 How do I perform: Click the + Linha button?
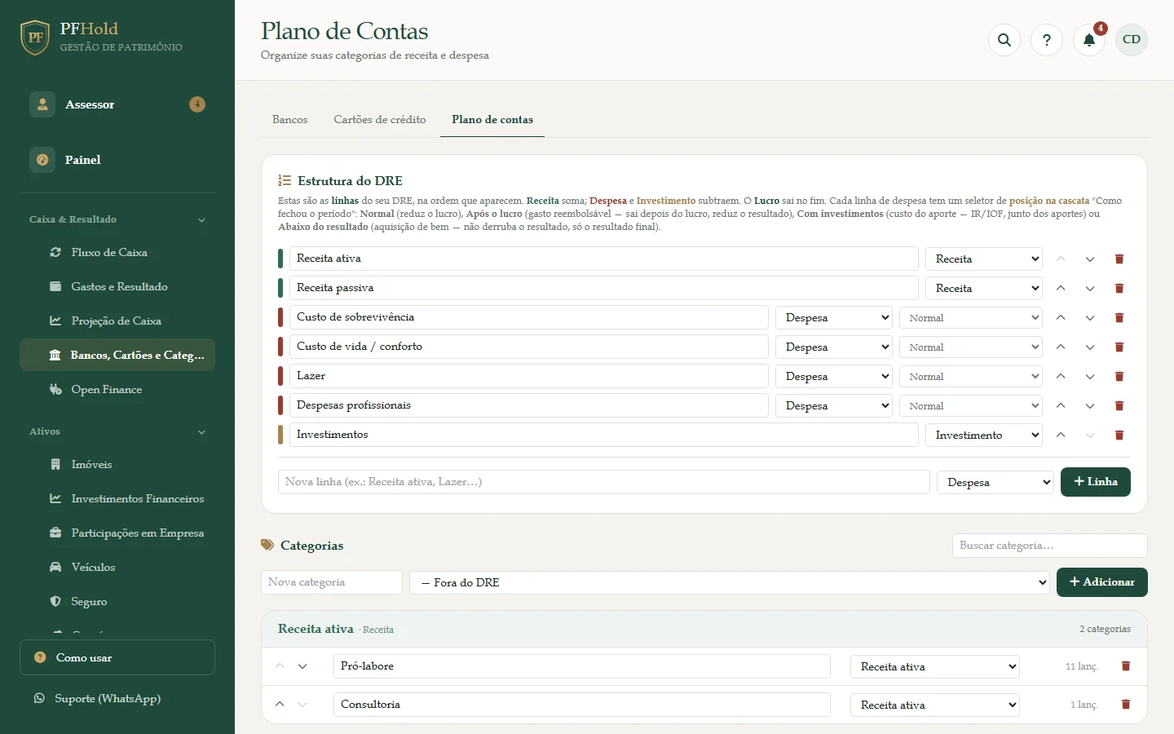coord(1096,482)
